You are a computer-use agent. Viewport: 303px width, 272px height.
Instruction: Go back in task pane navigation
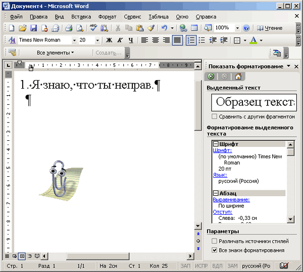(211, 76)
